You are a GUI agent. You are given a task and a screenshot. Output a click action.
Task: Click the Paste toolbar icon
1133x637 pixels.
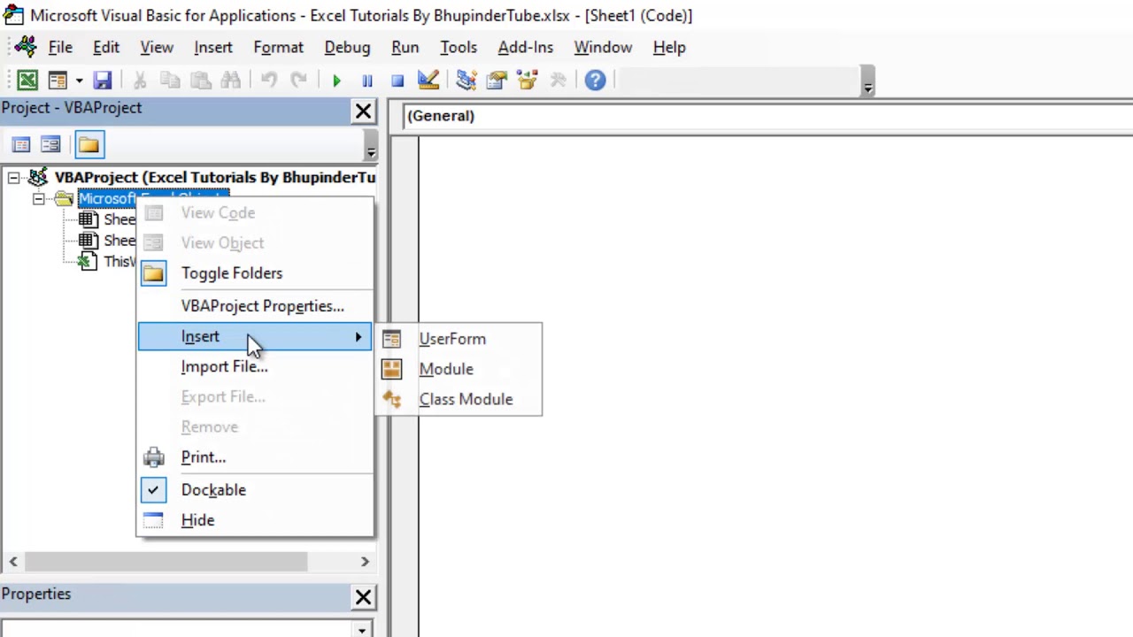pos(200,81)
